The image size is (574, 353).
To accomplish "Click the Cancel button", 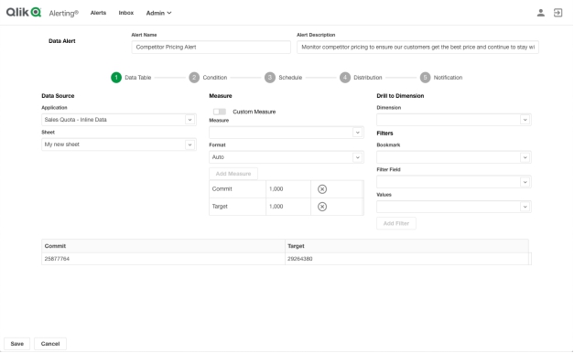I will pos(50,344).
